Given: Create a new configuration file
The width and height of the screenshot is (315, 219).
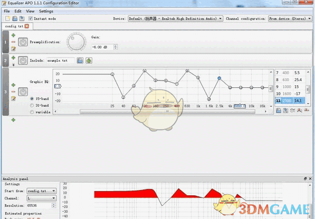Looking at the screenshot, I should 7,18.
